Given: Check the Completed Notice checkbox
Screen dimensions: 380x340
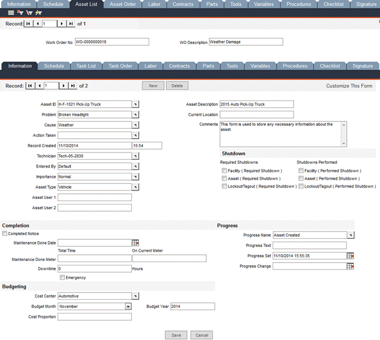Looking at the screenshot, I should pyautogui.click(x=5, y=233).
